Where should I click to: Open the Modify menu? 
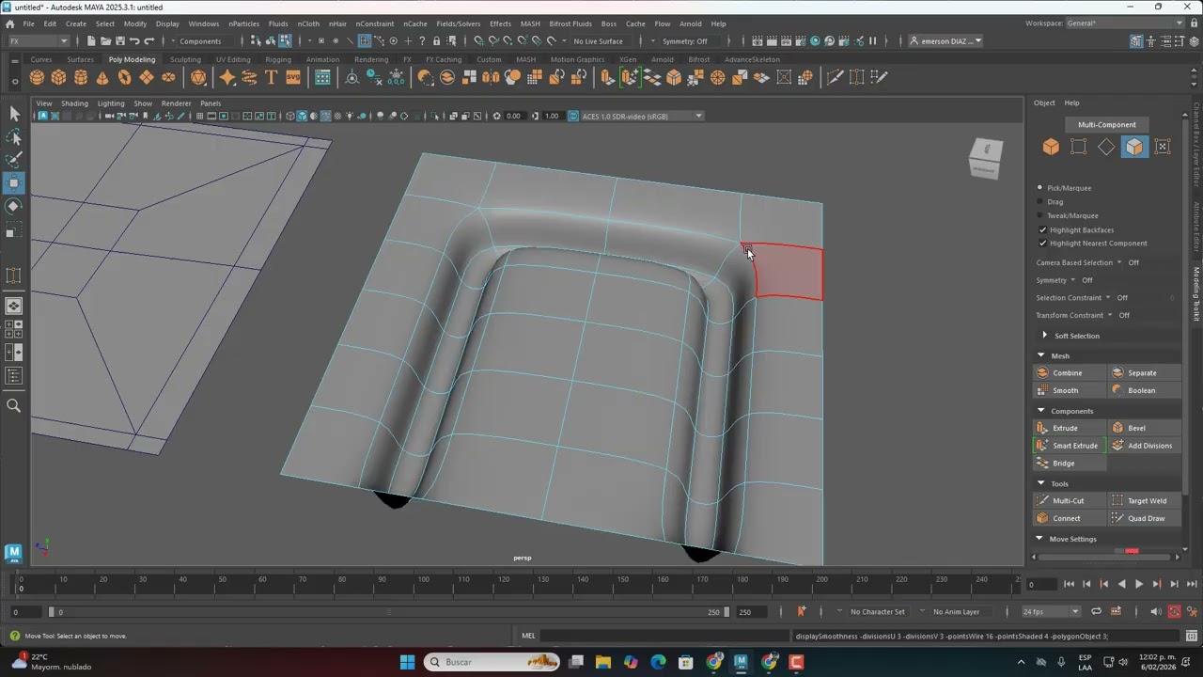[x=135, y=24]
